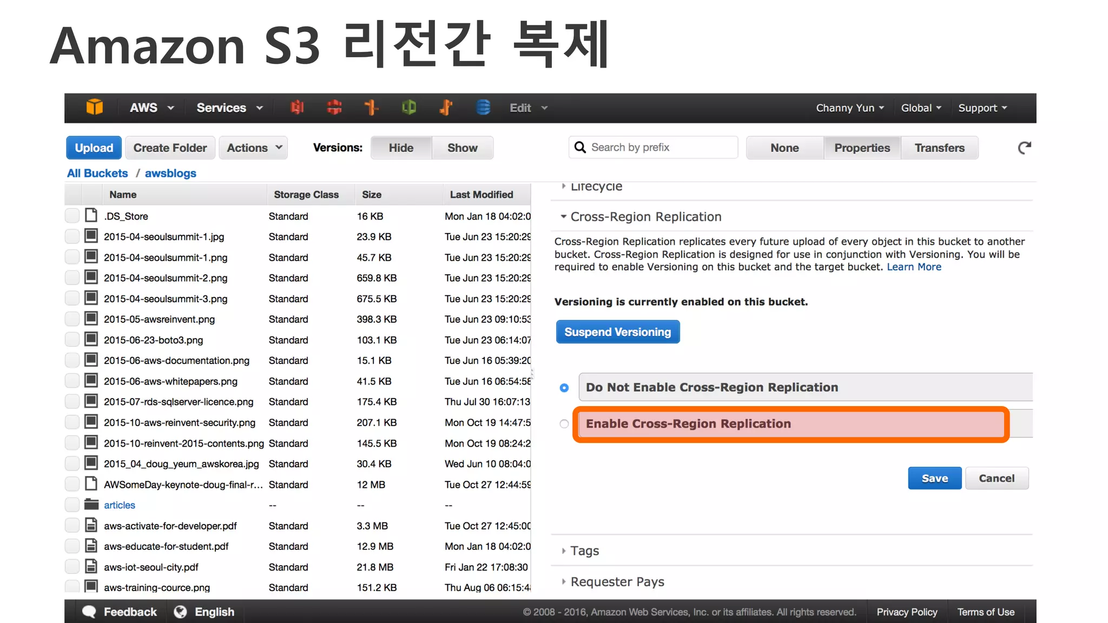Check the box for .DS_Store file
This screenshot has height=623, width=1108.
coord(72,216)
